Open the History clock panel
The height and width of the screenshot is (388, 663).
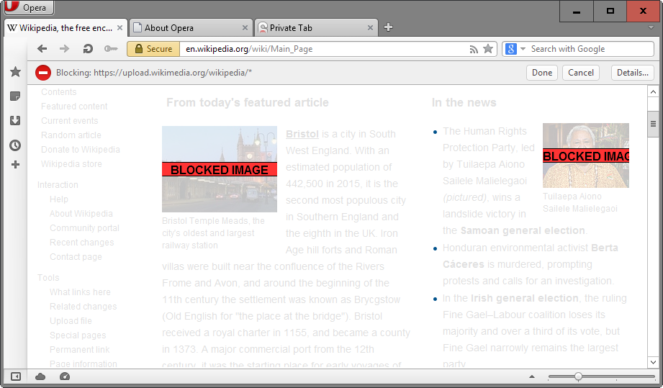point(15,145)
